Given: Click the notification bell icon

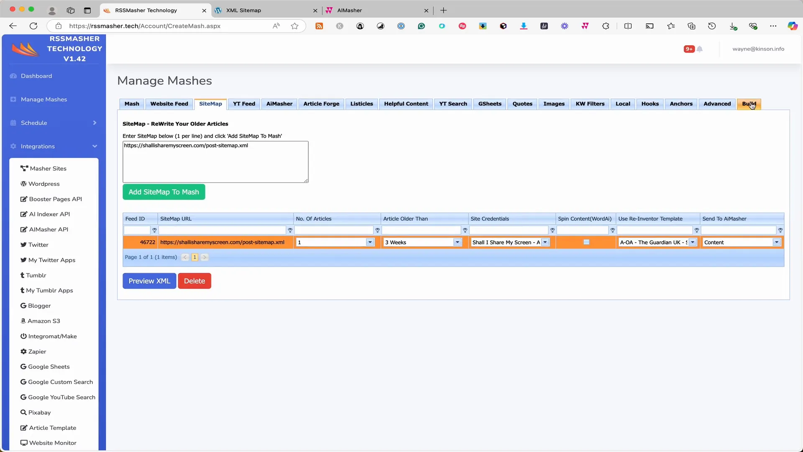Looking at the screenshot, I should (x=700, y=49).
